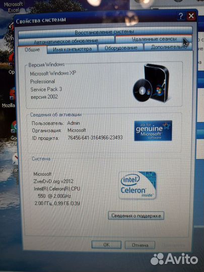204x272 pixels.
Task: Click the ZverDvD.org v2012 text
Action: point(53,181)
